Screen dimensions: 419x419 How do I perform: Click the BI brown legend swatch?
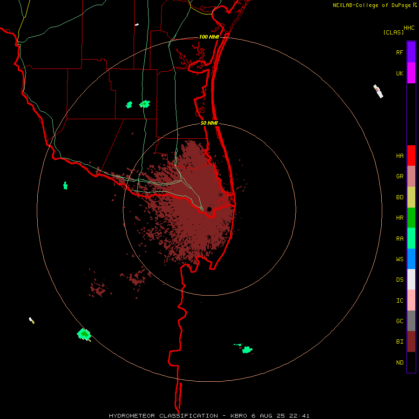click(411, 342)
